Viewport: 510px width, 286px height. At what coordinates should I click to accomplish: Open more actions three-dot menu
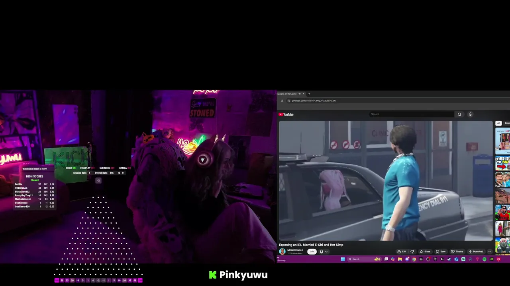[490, 251]
